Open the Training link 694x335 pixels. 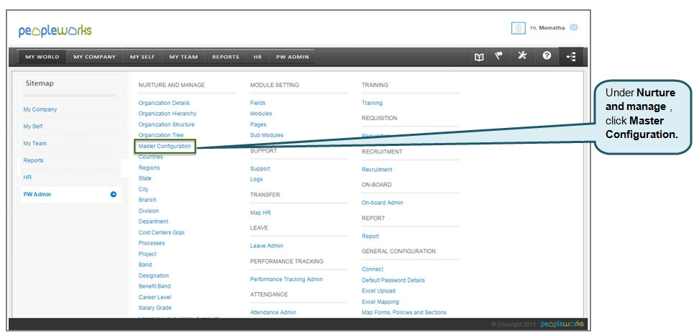(x=373, y=103)
